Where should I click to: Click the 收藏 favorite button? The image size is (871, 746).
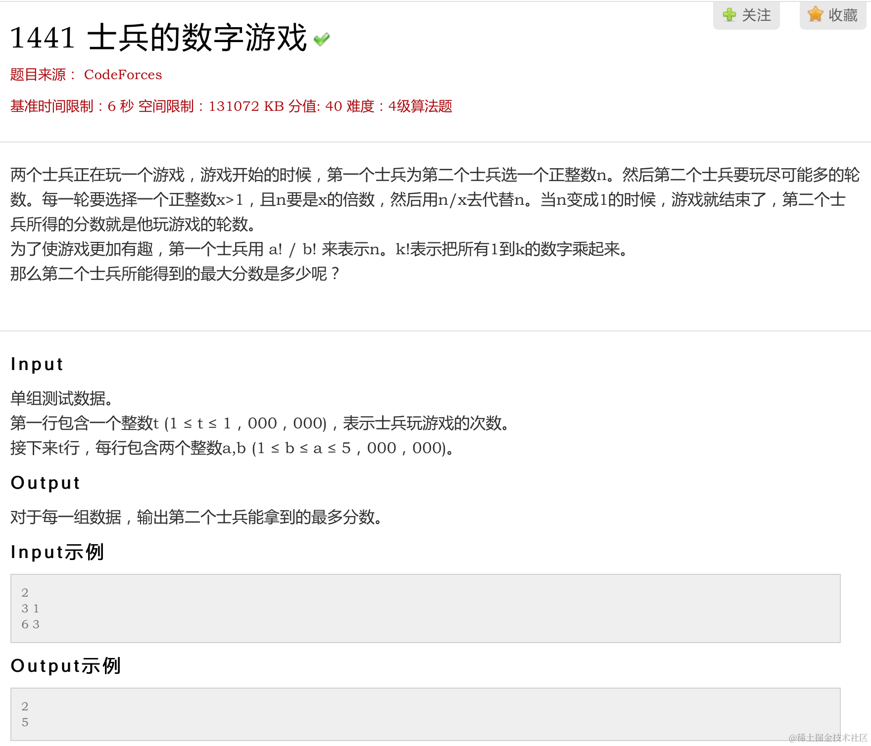[x=833, y=15]
